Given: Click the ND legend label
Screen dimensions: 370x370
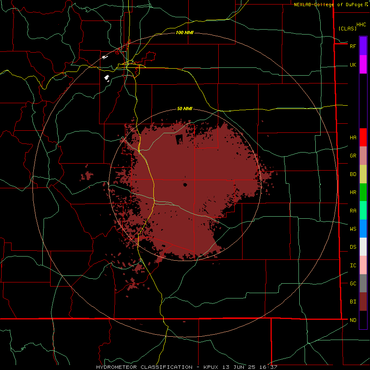Looking at the screenshot, I should 353,320.
